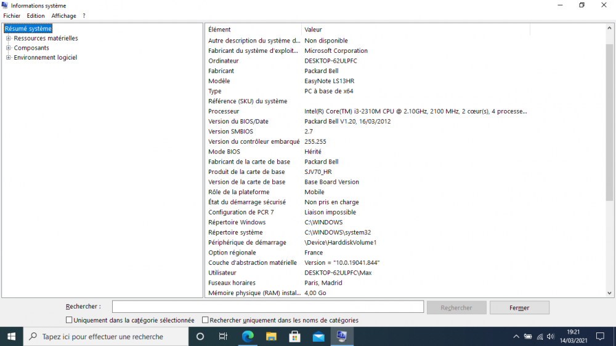The width and height of the screenshot is (616, 346).
Task: Select the Option régionale row
Action: (367, 253)
